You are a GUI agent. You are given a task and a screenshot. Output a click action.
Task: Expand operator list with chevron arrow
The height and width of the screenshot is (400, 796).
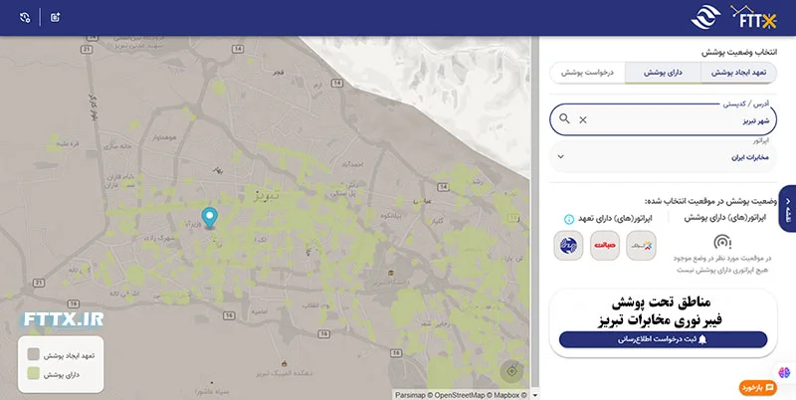pyautogui.click(x=560, y=156)
